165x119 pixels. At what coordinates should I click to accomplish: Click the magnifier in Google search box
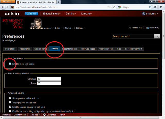(150, 7)
